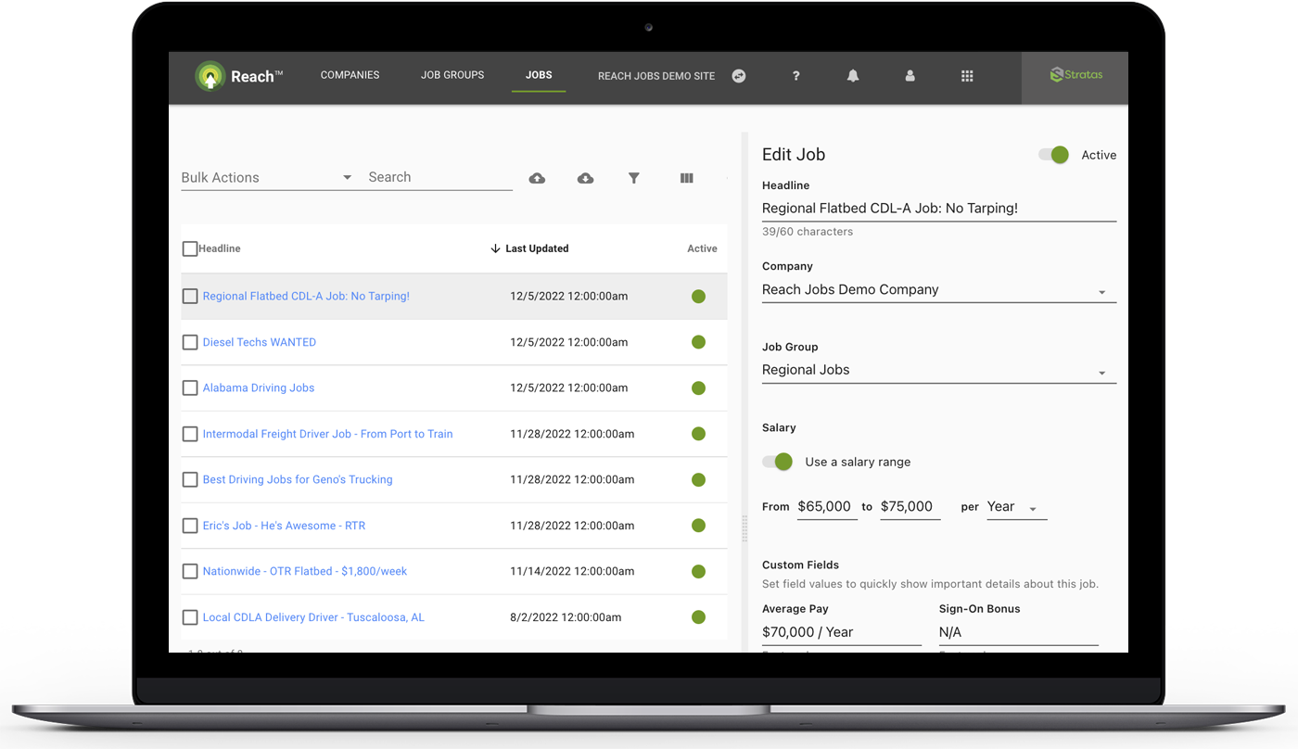
Task: Check the Diesel Techs WANTED row
Action: (x=190, y=342)
